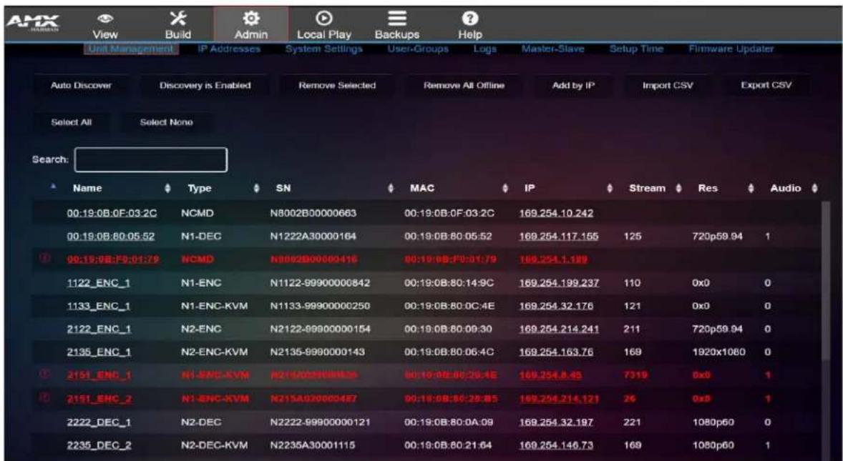The image size is (843, 461).
Task: Open device name 00:19:0B:0F:03:2C link
Action: tap(112, 214)
